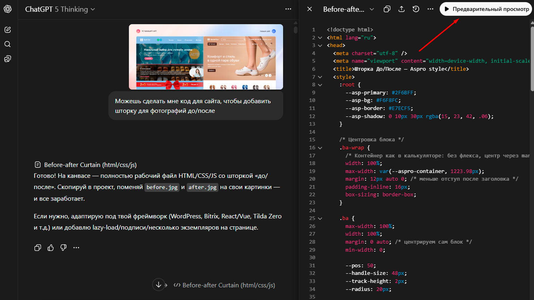Open the Before-after Curtain canvas link in message
This screenshot has width=534, height=300.
pos(90,165)
